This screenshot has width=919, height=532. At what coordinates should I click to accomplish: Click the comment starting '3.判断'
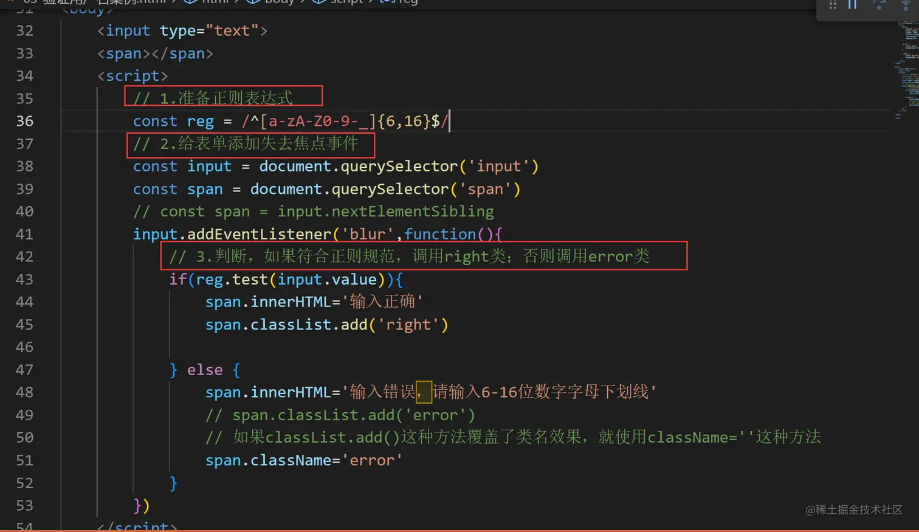(x=409, y=257)
